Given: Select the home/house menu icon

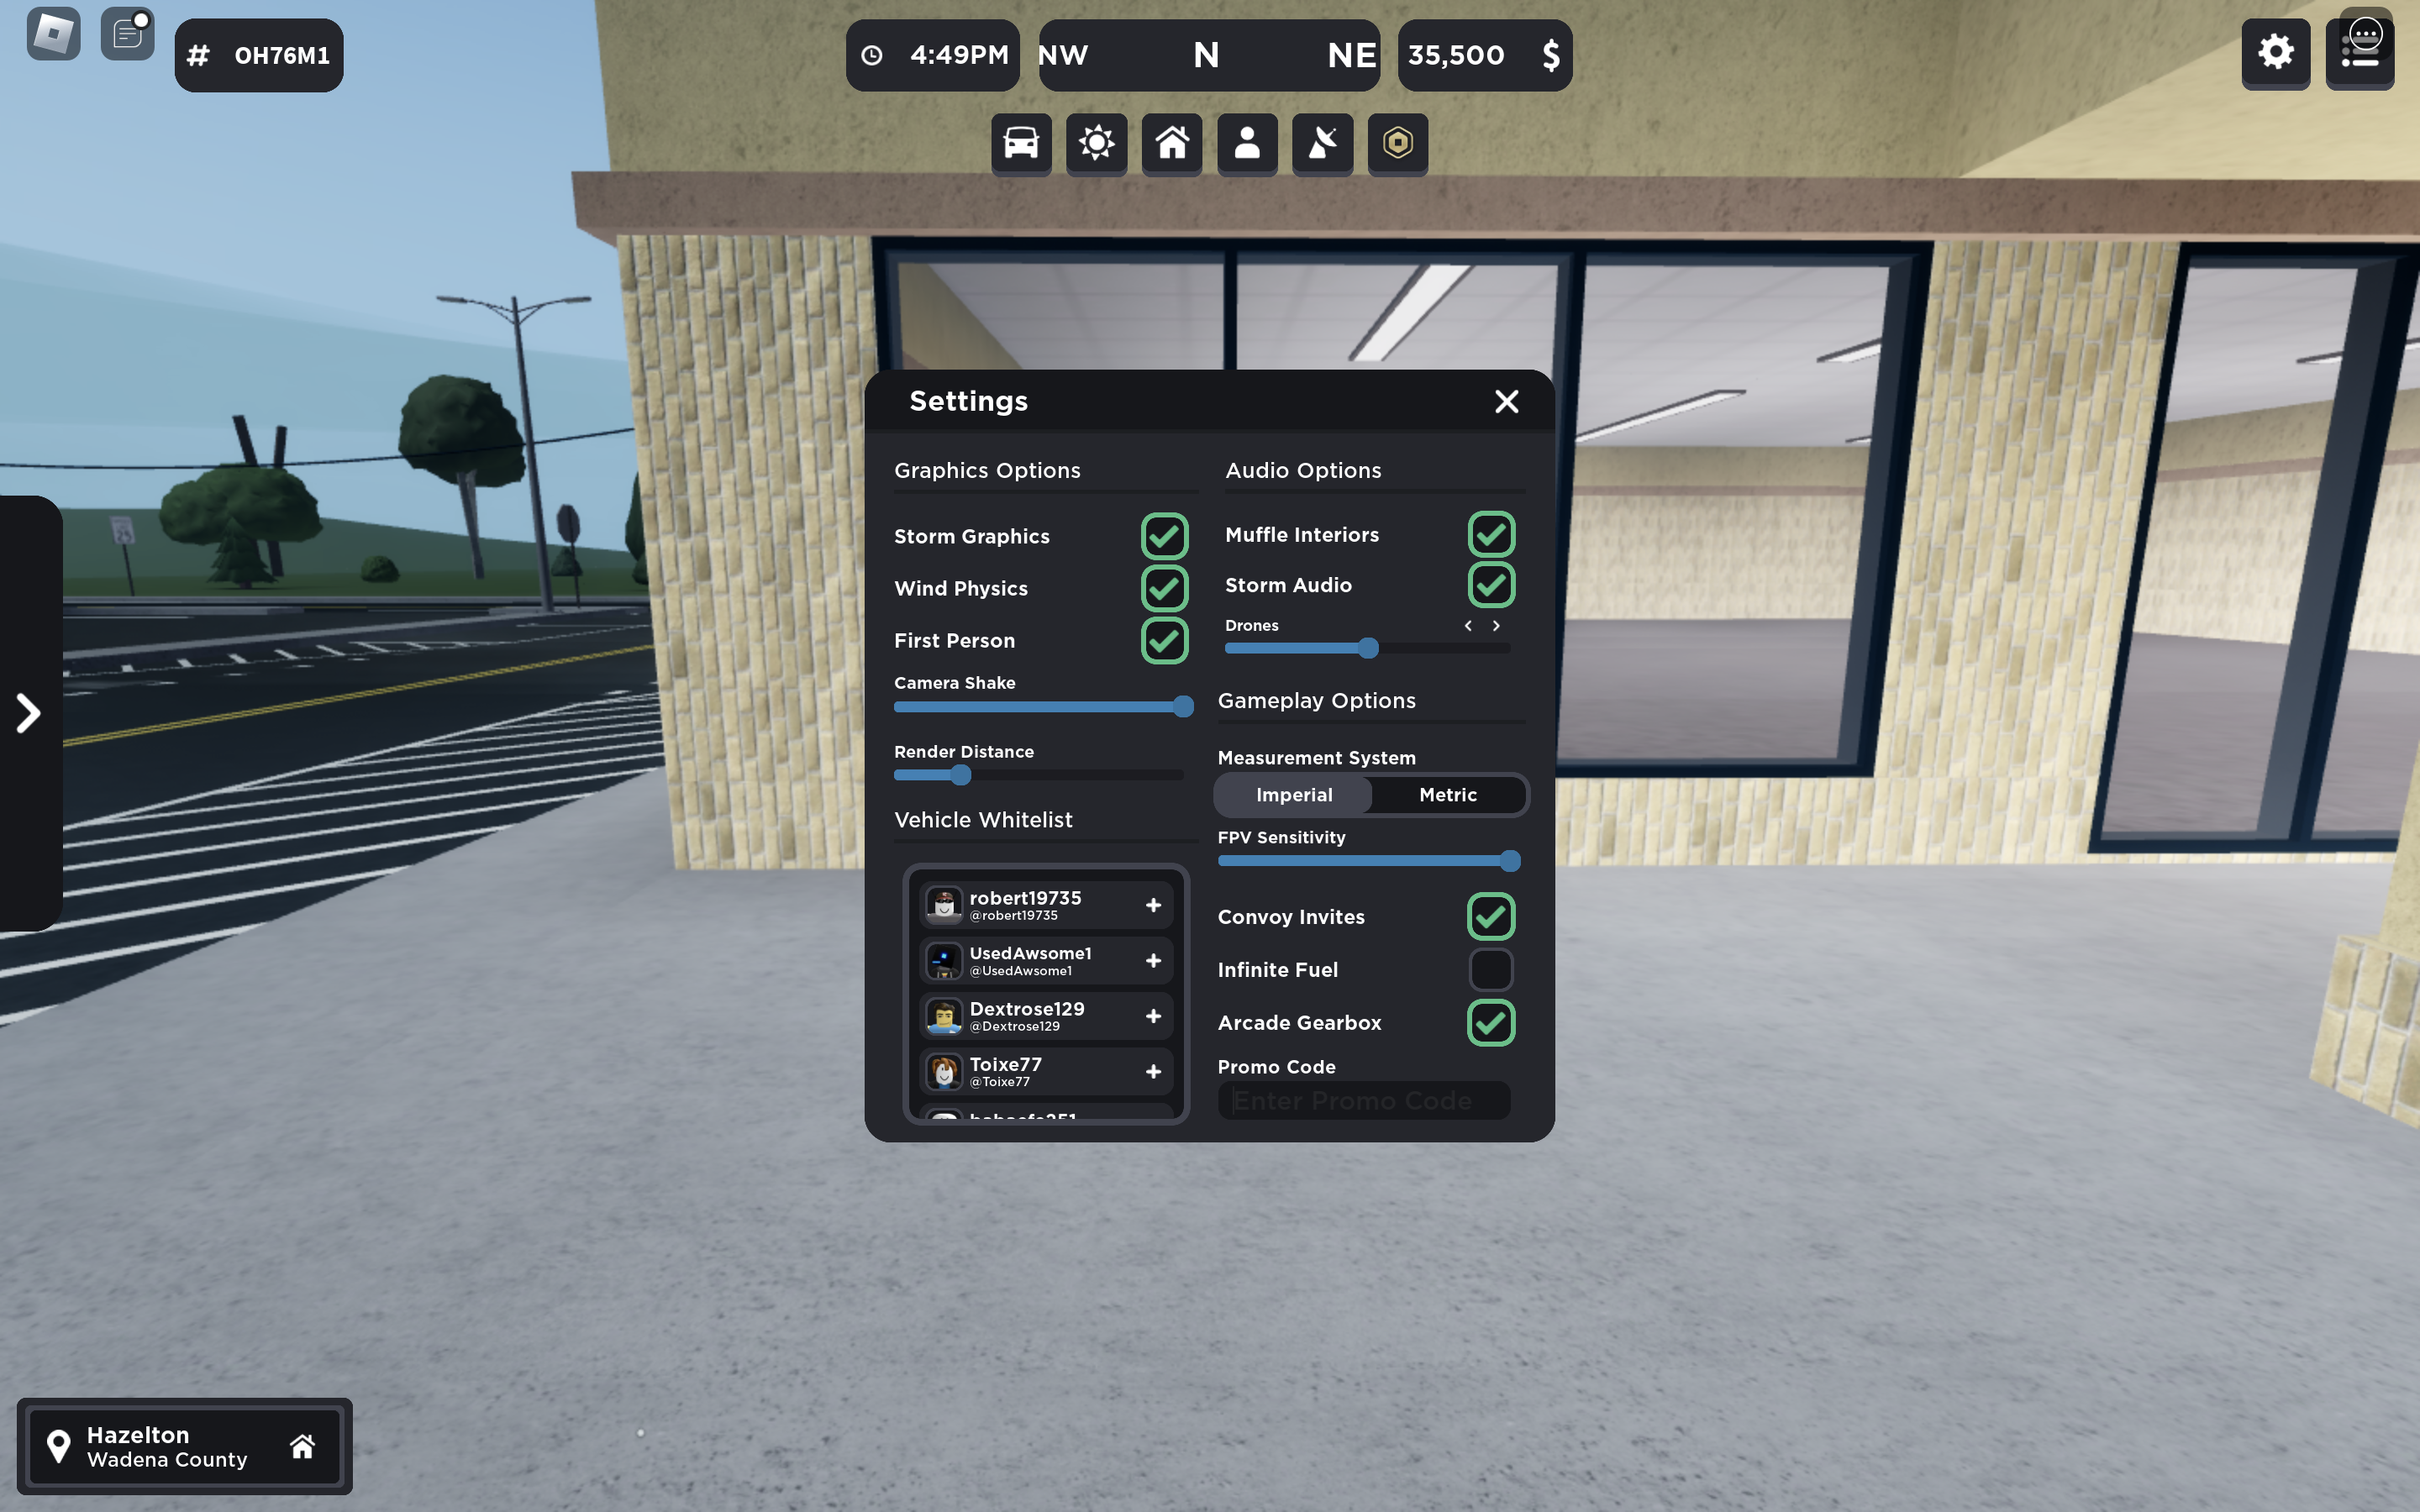Looking at the screenshot, I should pos(1172,143).
